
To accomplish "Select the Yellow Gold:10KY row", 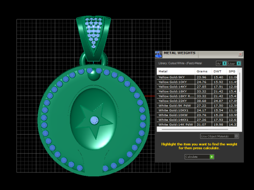I will tap(197, 82).
